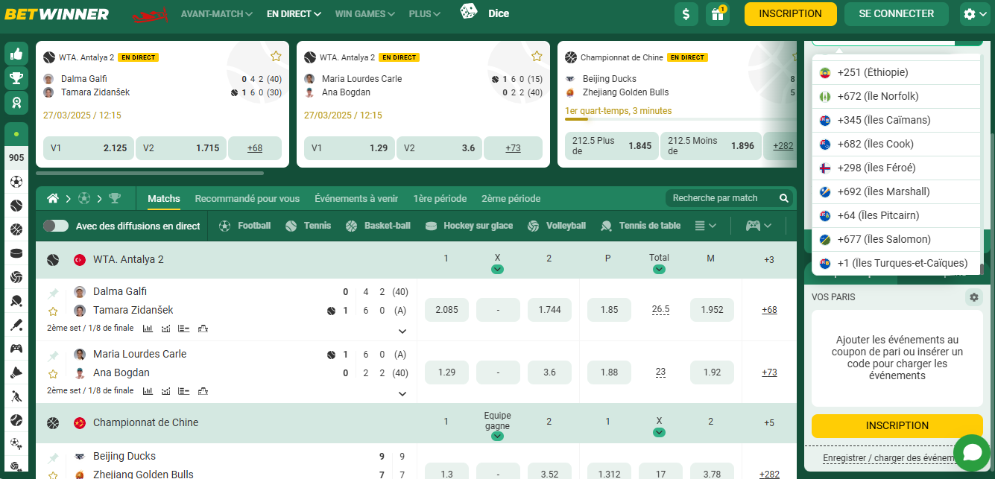Filter by Tennis de table
The width and height of the screenshot is (995, 479).
[642, 226]
